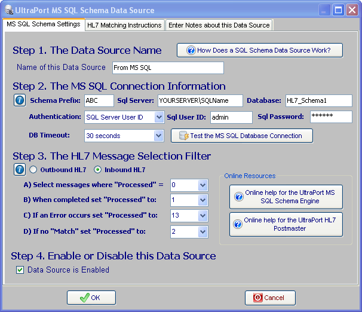Open the Authentication dropdown
The width and height of the screenshot is (362, 312).
(158, 117)
